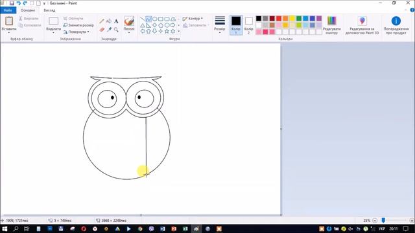This screenshot has height=233, width=415.
Task: Expand the shapes gallery more arrow
Action: pyautogui.click(x=179, y=32)
